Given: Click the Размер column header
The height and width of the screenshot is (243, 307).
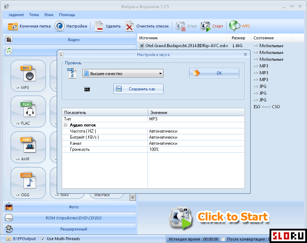Looking at the screenshot, I should (x=241, y=38).
